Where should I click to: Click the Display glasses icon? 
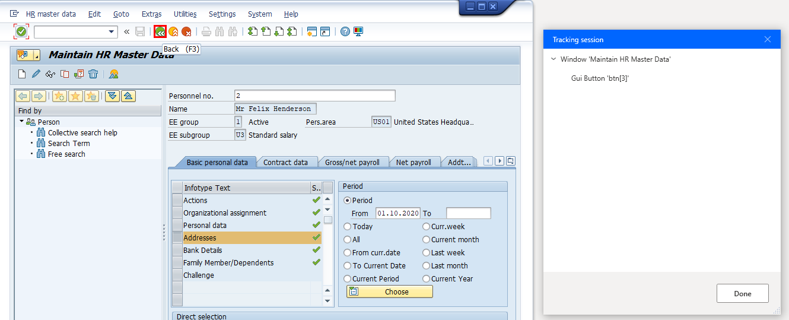(50, 74)
